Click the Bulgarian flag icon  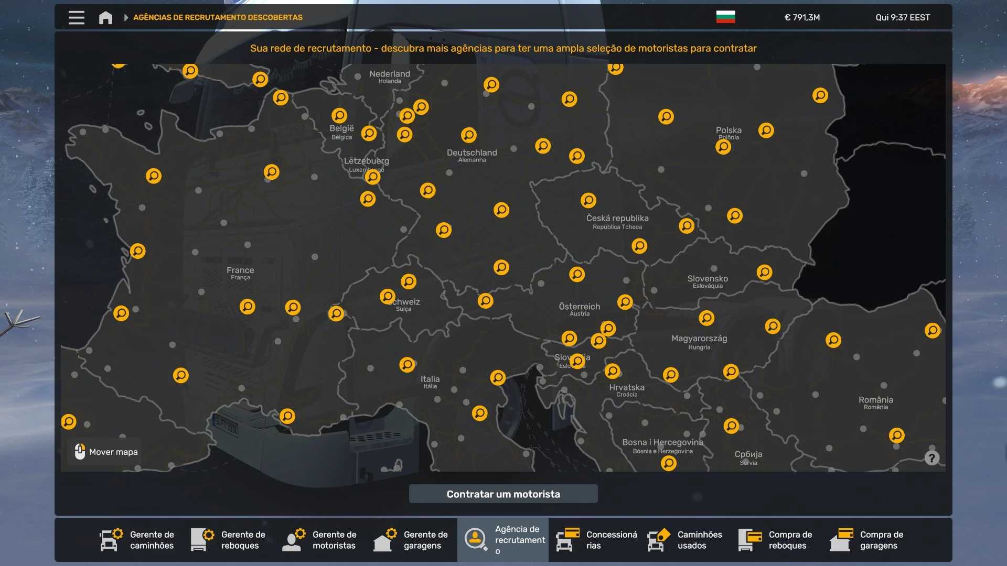tap(725, 17)
